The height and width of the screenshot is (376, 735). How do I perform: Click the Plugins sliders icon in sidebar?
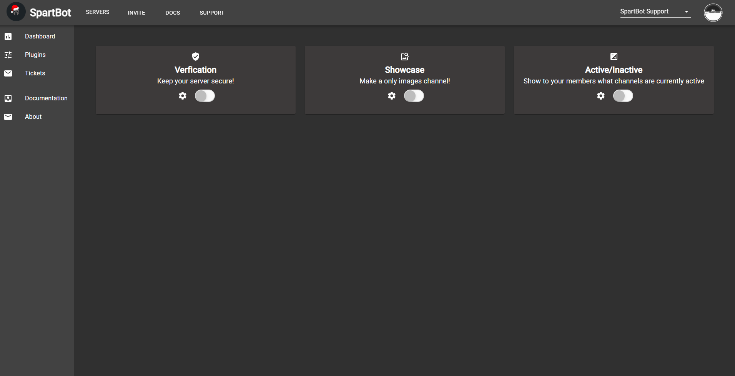click(8, 55)
